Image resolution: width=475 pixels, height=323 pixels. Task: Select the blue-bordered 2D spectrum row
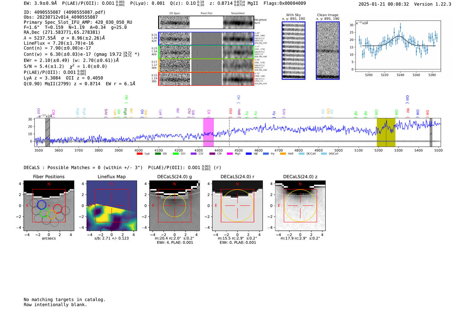click(206, 39)
